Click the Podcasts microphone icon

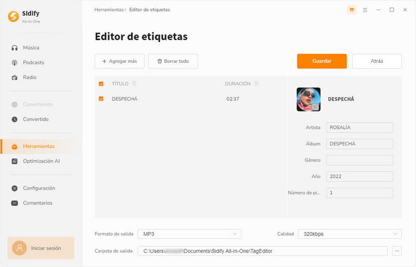15,62
